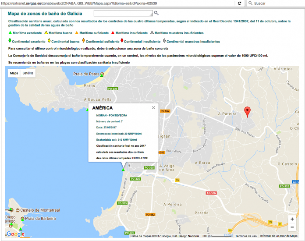Select the green marker at Praia de Patos
Image resolution: width=305 pixels, height=241 pixels.
coord(102,75)
